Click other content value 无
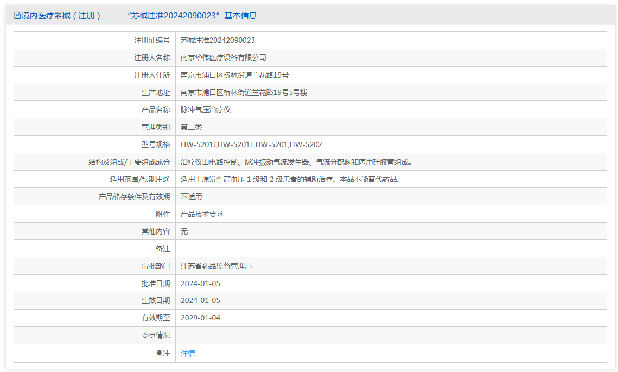 (184, 231)
